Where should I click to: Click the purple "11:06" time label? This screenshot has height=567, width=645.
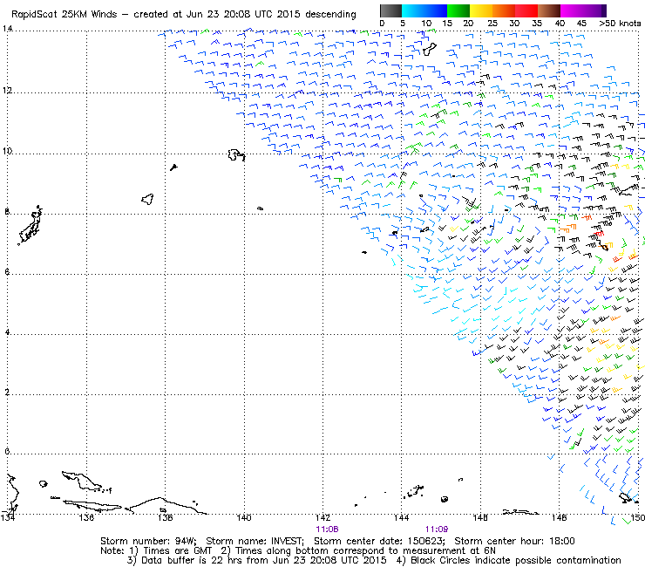pyautogui.click(x=327, y=529)
